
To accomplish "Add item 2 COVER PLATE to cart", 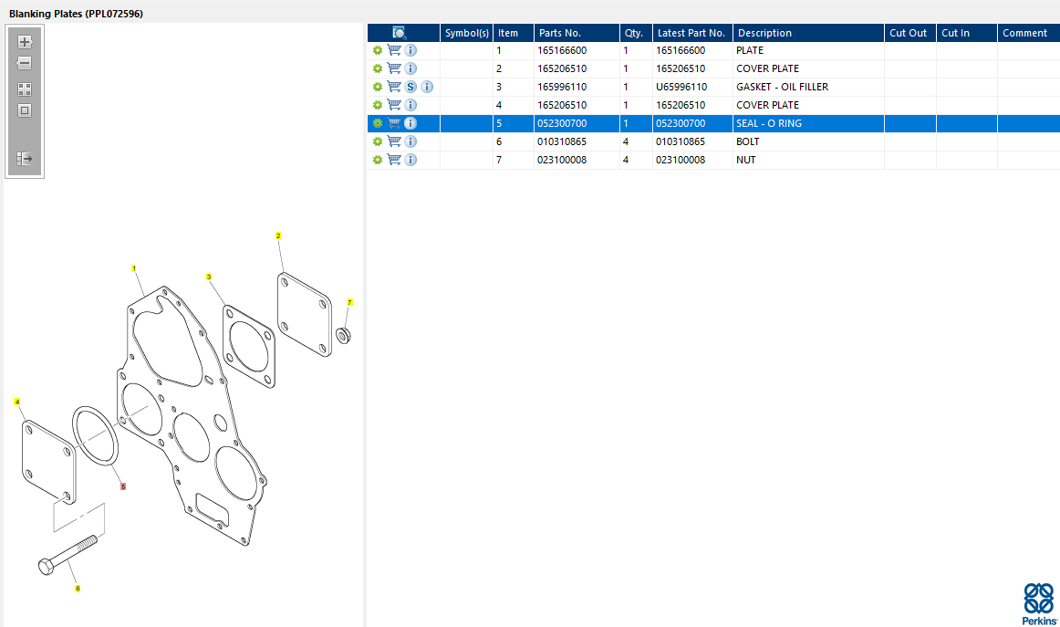I will tap(393, 68).
